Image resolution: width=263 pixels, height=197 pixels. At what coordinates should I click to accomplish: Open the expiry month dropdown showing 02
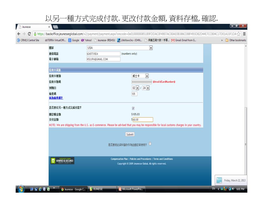(x=135, y=88)
